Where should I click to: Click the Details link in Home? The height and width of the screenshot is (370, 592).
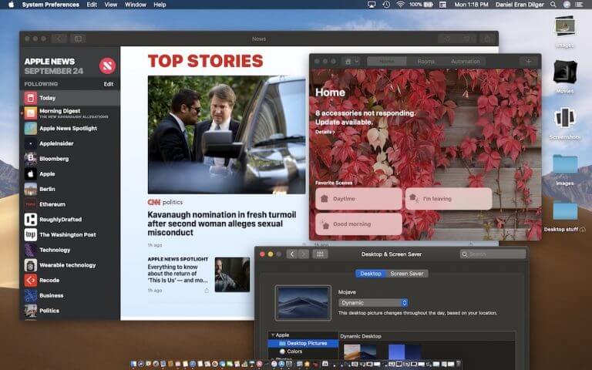[325, 132]
